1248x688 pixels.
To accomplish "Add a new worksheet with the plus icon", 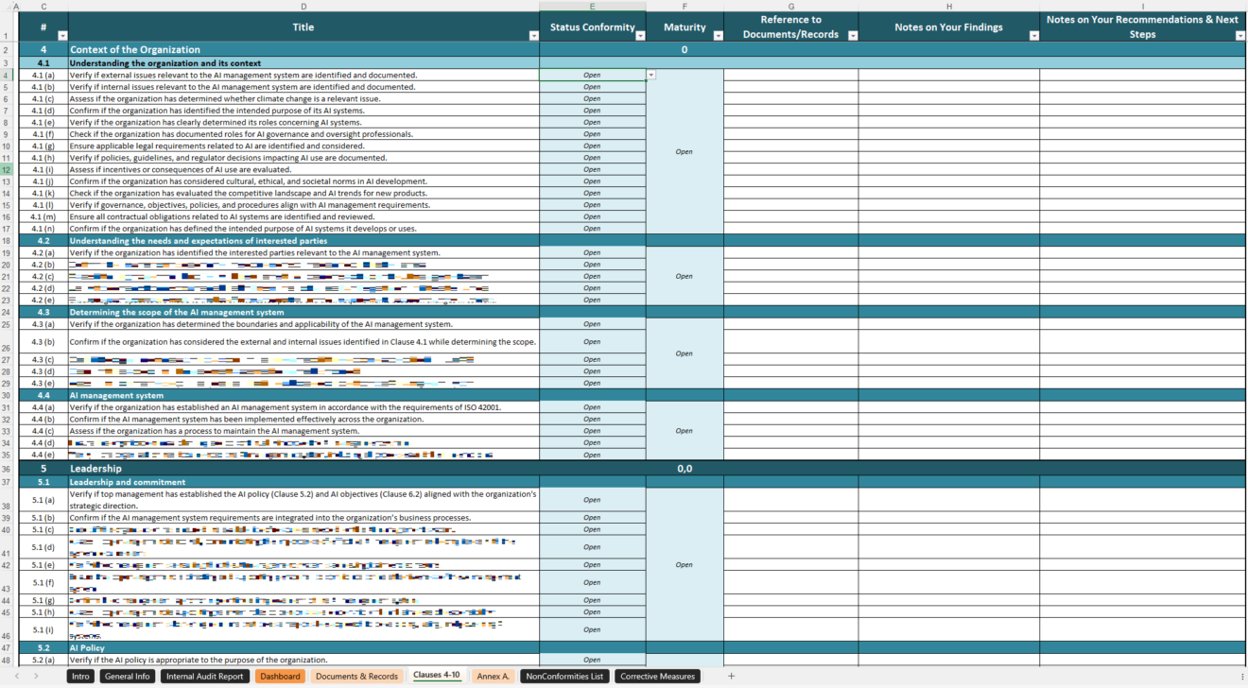I will pyautogui.click(x=733, y=676).
